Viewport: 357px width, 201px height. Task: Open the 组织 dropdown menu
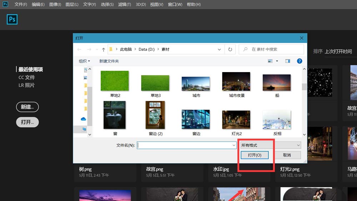coord(85,61)
